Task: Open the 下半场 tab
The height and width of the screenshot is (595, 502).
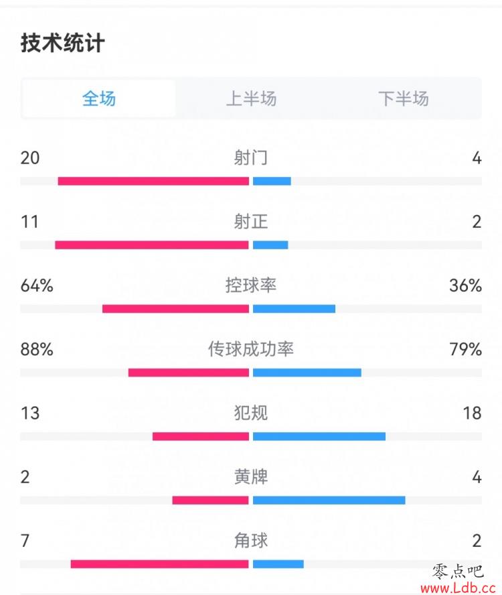Action: (x=404, y=98)
